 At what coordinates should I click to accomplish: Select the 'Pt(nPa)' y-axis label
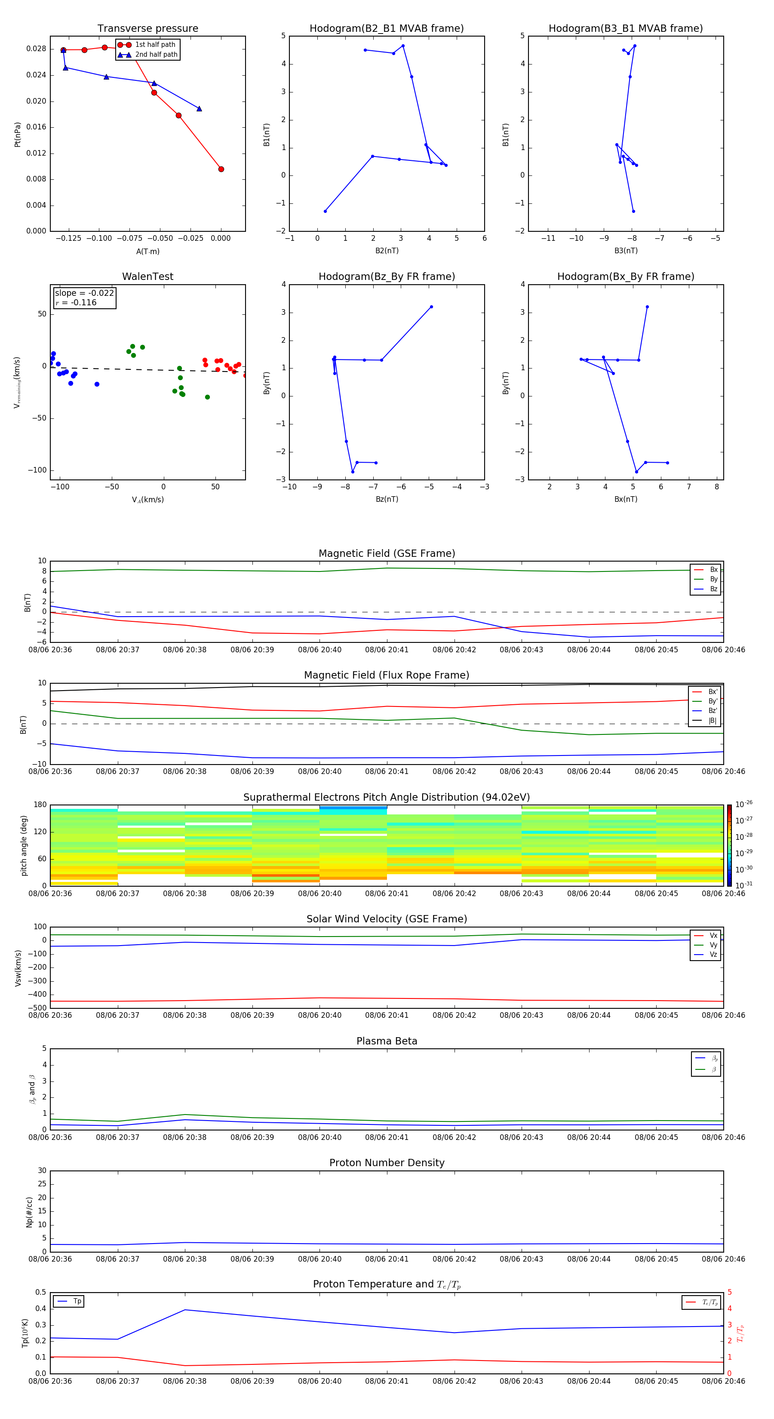[18, 134]
